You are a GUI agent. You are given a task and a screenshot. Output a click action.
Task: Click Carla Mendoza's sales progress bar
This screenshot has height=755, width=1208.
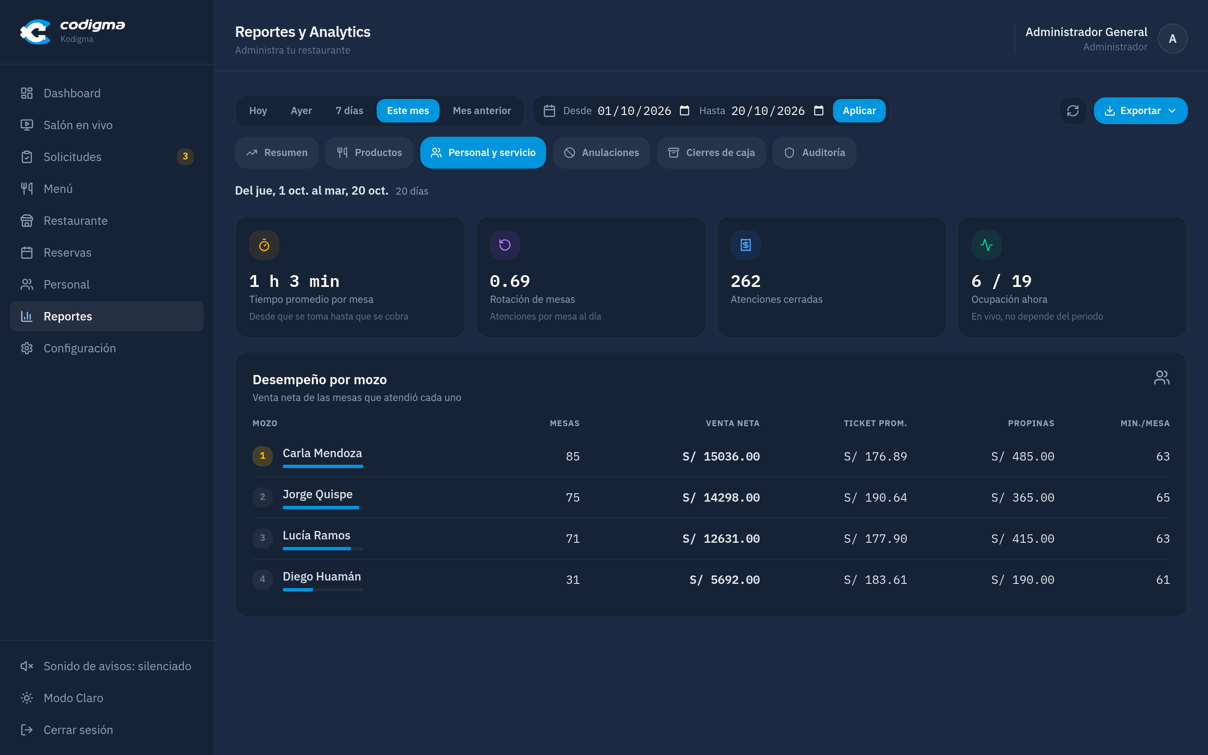click(x=323, y=466)
